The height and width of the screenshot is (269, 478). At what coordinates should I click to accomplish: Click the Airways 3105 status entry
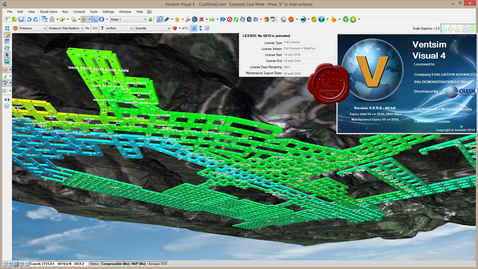point(158,264)
